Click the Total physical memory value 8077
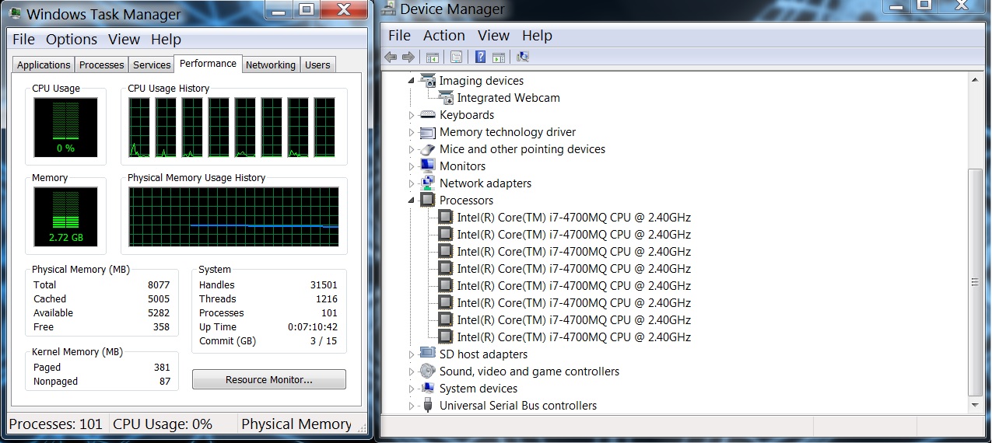Image resolution: width=992 pixels, height=443 pixels. [159, 285]
